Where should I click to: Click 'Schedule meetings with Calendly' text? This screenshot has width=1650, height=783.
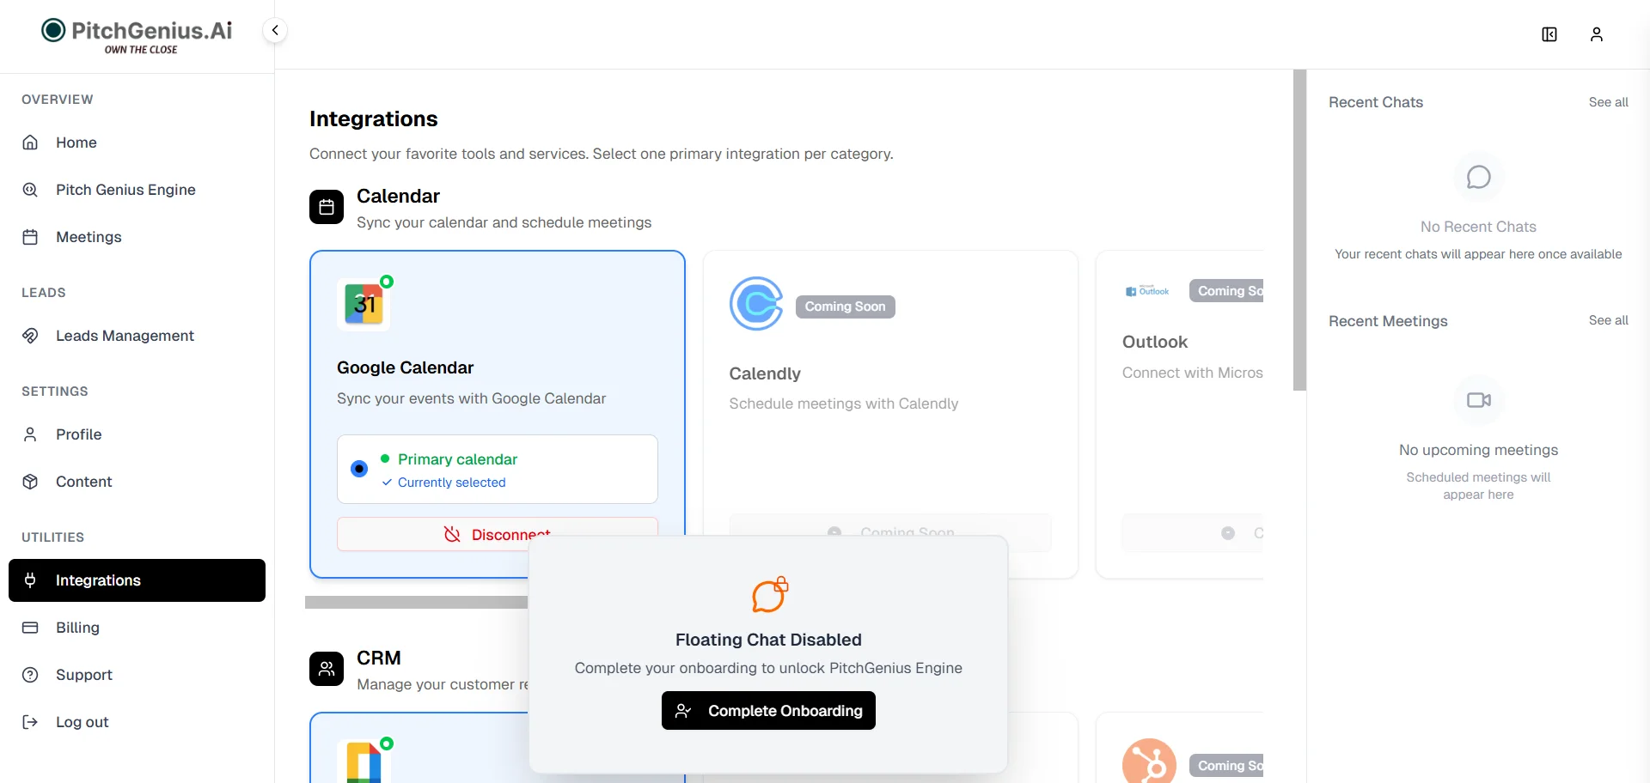point(844,404)
